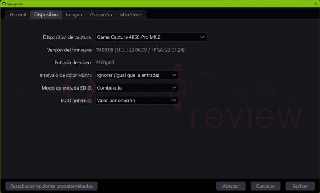
Task: Apply changes with Aplicar button
Action: [x=300, y=186]
